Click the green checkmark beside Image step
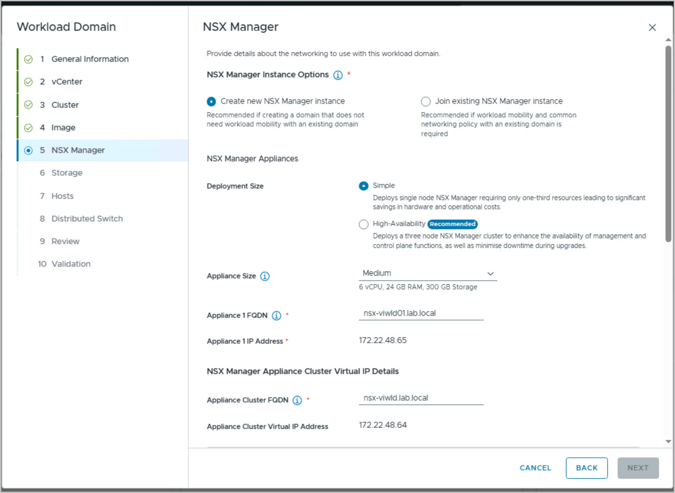 pyautogui.click(x=28, y=128)
